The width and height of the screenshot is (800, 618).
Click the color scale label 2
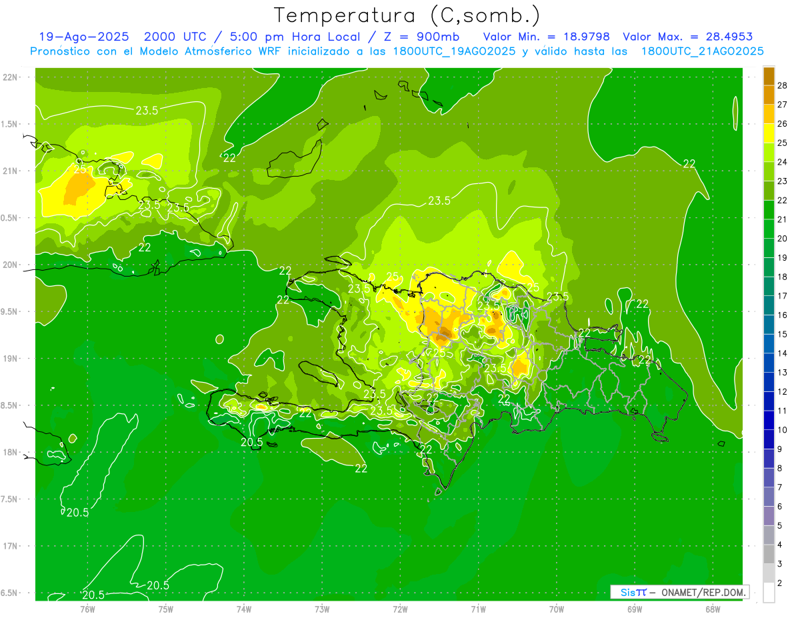point(781,583)
